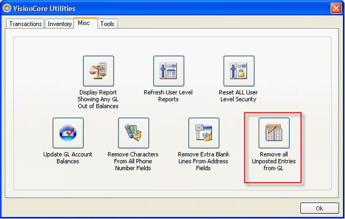Viewport: 345px width, 219px height.
Task: Click the Remove Characters From Phone Numbers icon
Action: pos(133,133)
